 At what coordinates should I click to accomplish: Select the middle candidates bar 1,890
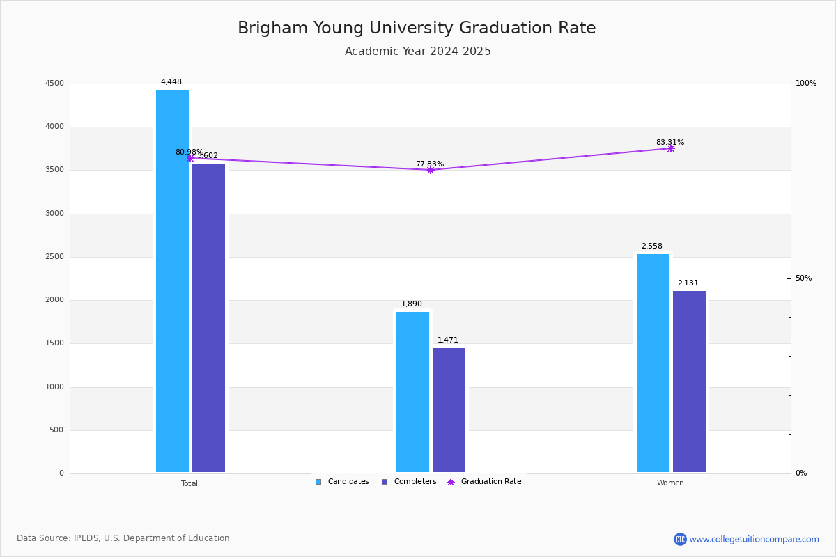point(412,392)
